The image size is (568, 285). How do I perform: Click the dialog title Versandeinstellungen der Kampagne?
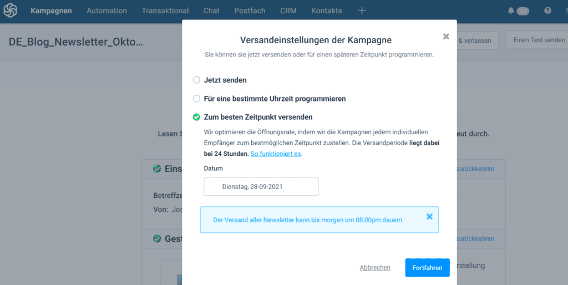[x=316, y=40]
